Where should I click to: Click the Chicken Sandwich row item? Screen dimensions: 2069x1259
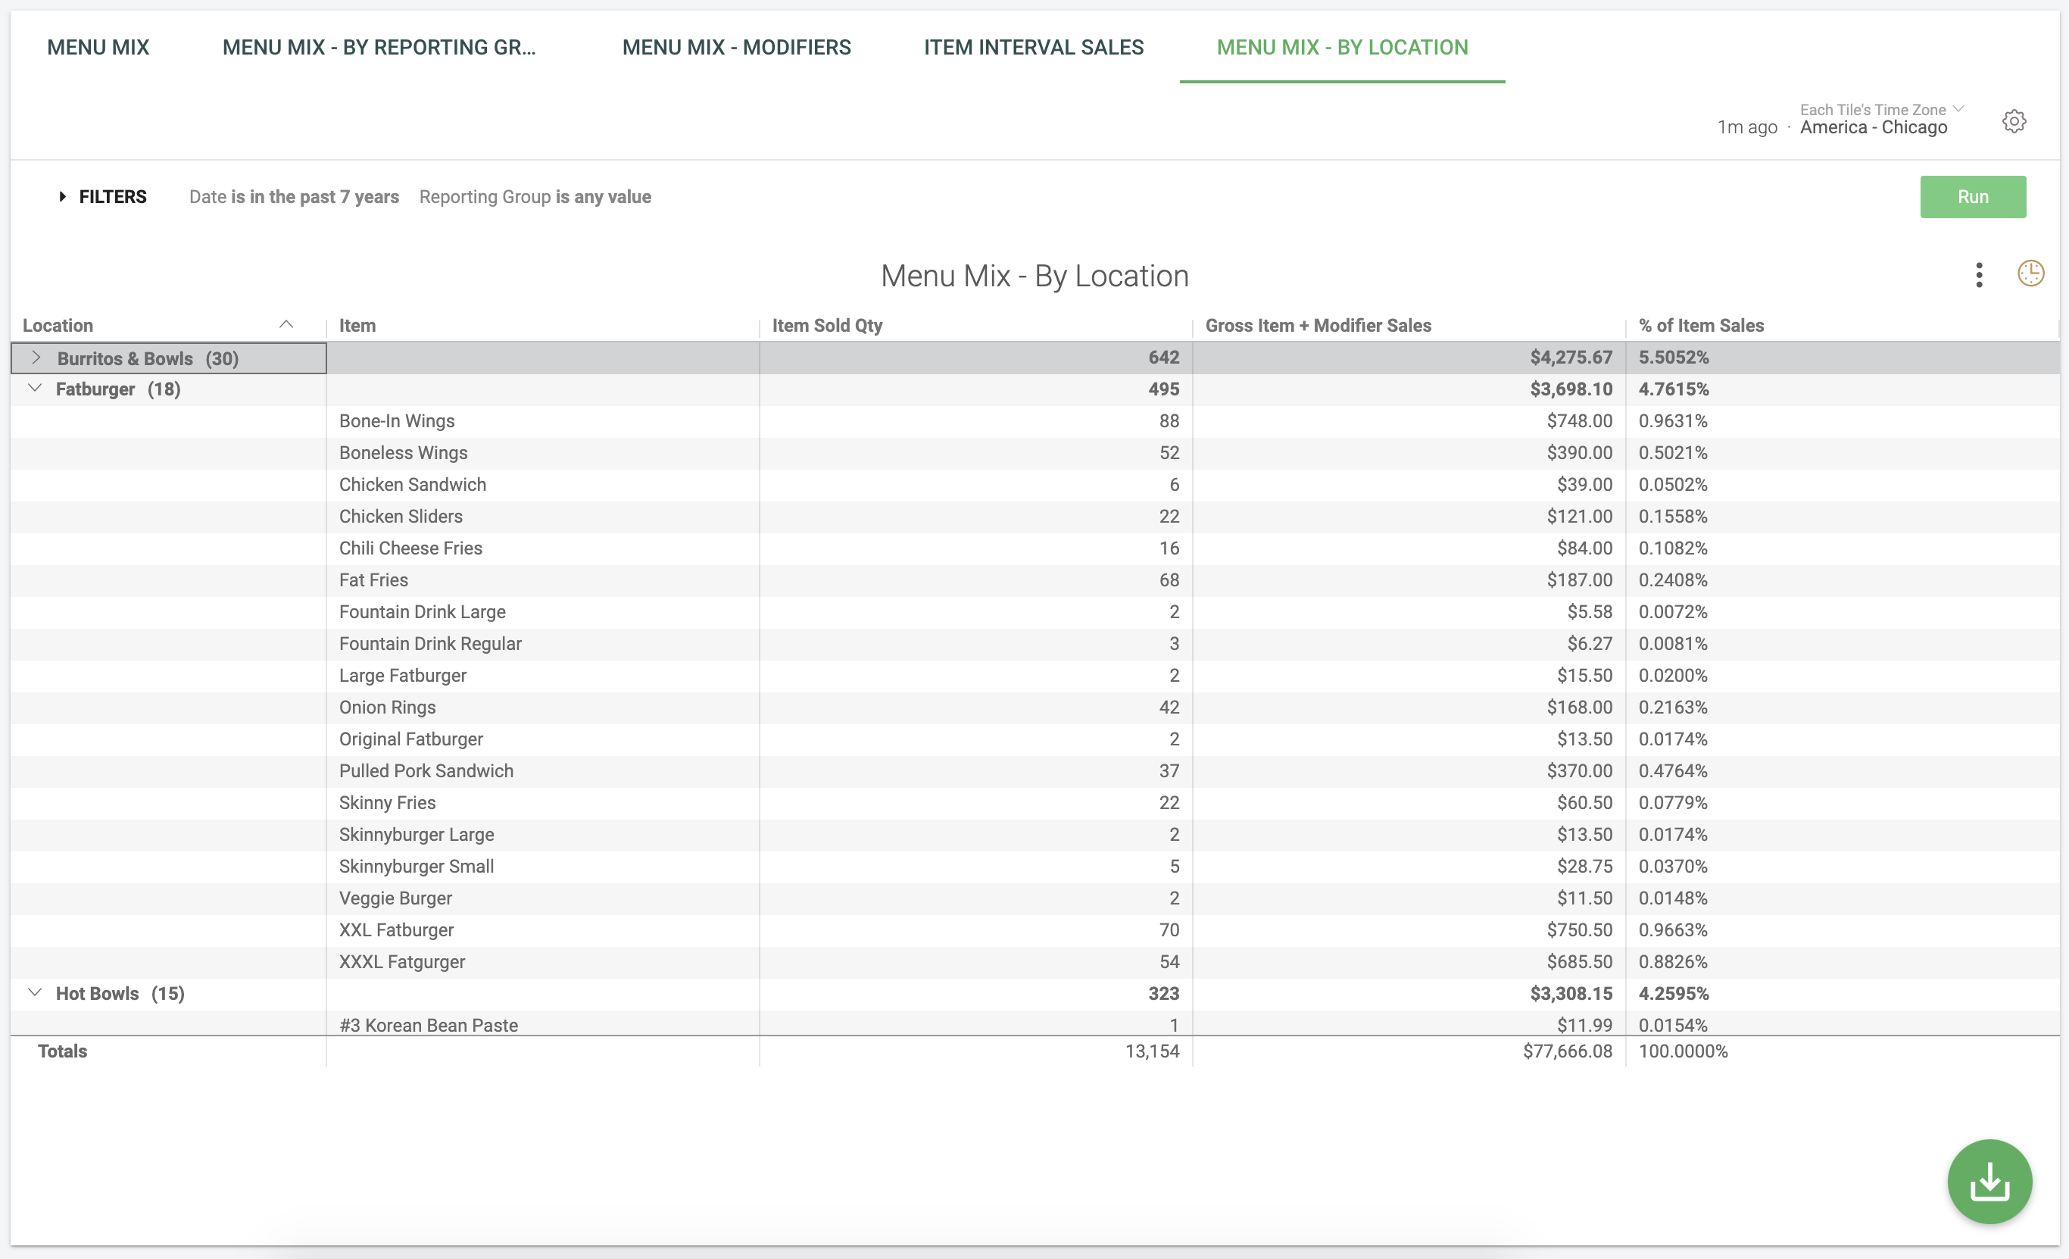point(412,485)
